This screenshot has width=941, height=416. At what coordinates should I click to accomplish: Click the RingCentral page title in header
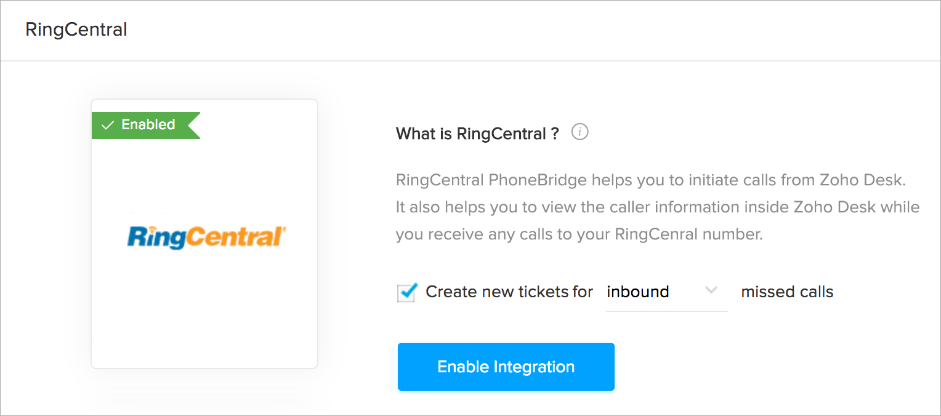coord(76,30)
